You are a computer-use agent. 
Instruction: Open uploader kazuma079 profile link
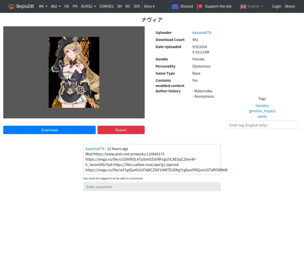202,33
